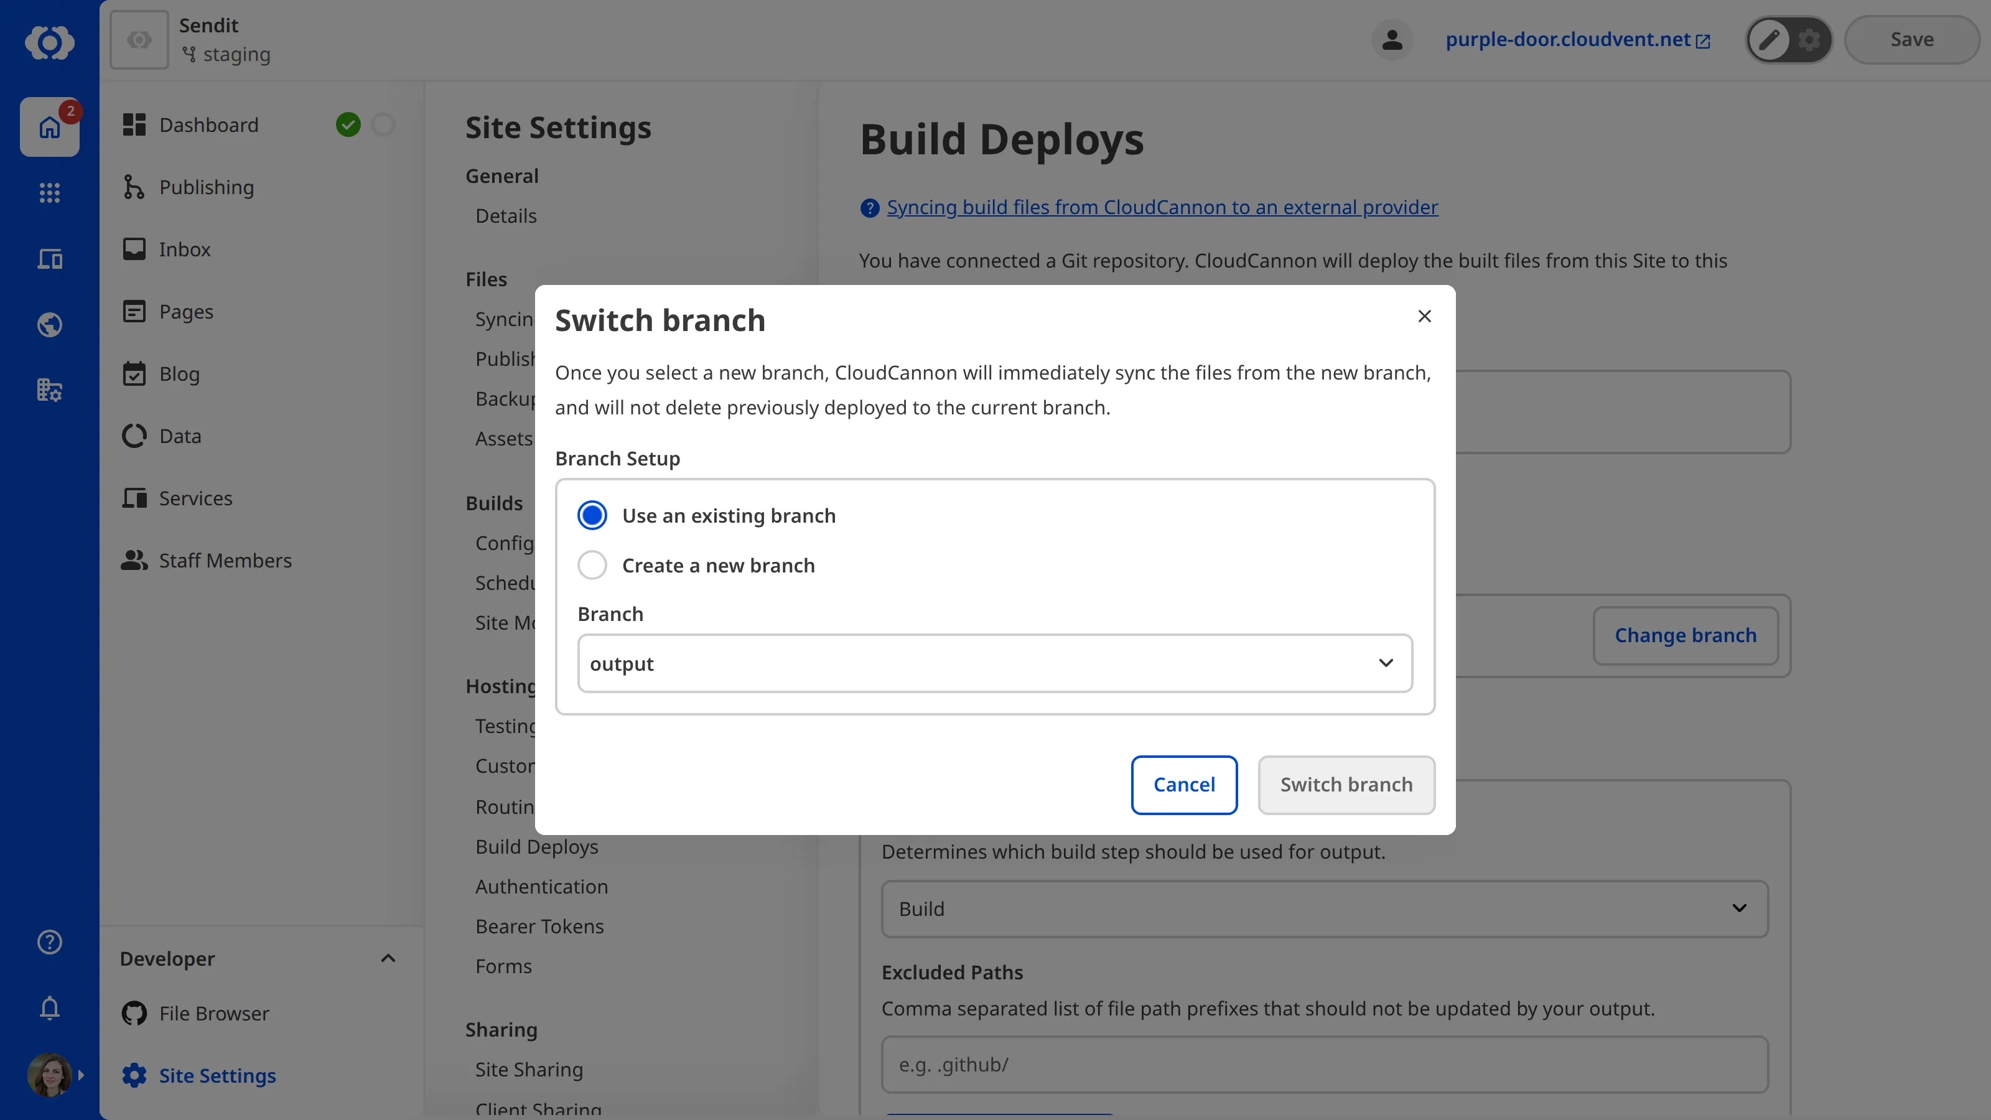Open Blog in the sidebar
Viewport: 1991px width, 1120px height.
179,374
